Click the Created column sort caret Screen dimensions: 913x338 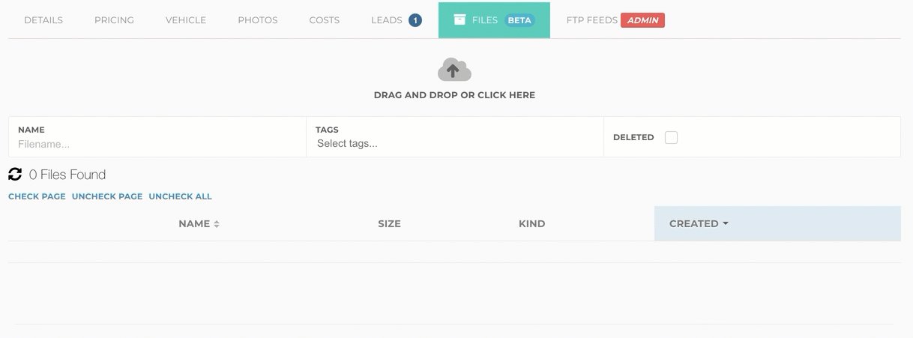[726, 224]
